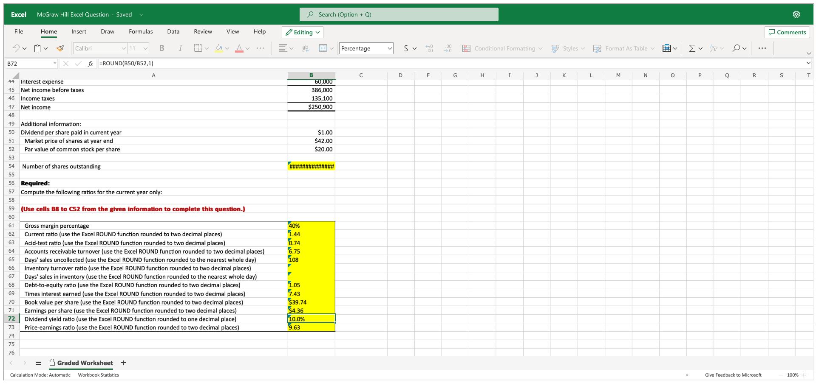Apply the dollar Accounting number format
816x391 pixels.
tap(406, 48)
